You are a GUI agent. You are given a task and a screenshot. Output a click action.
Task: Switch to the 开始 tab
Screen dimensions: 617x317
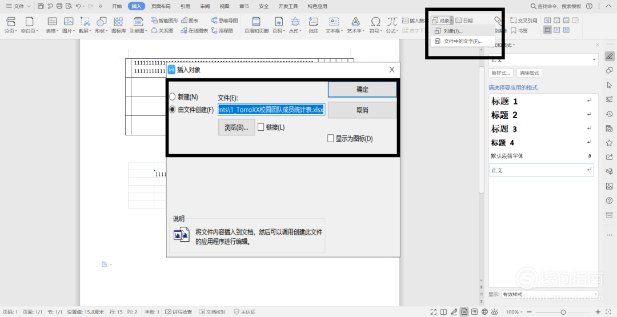(117, 6)
